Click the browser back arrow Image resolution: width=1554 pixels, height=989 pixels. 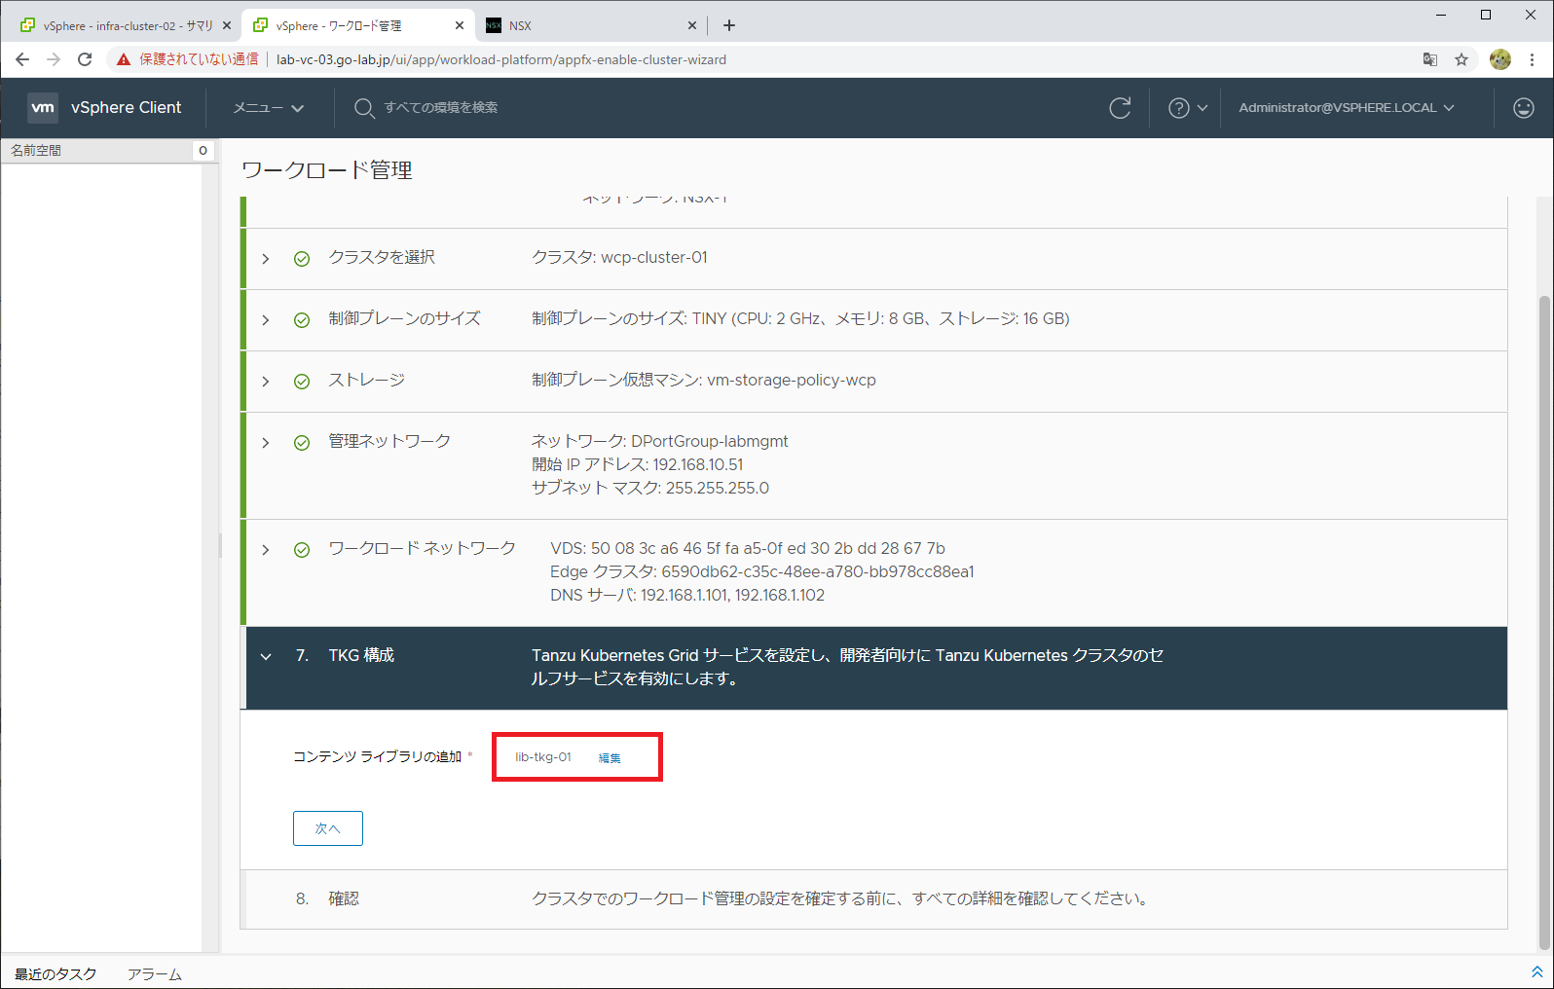(22, 59)
